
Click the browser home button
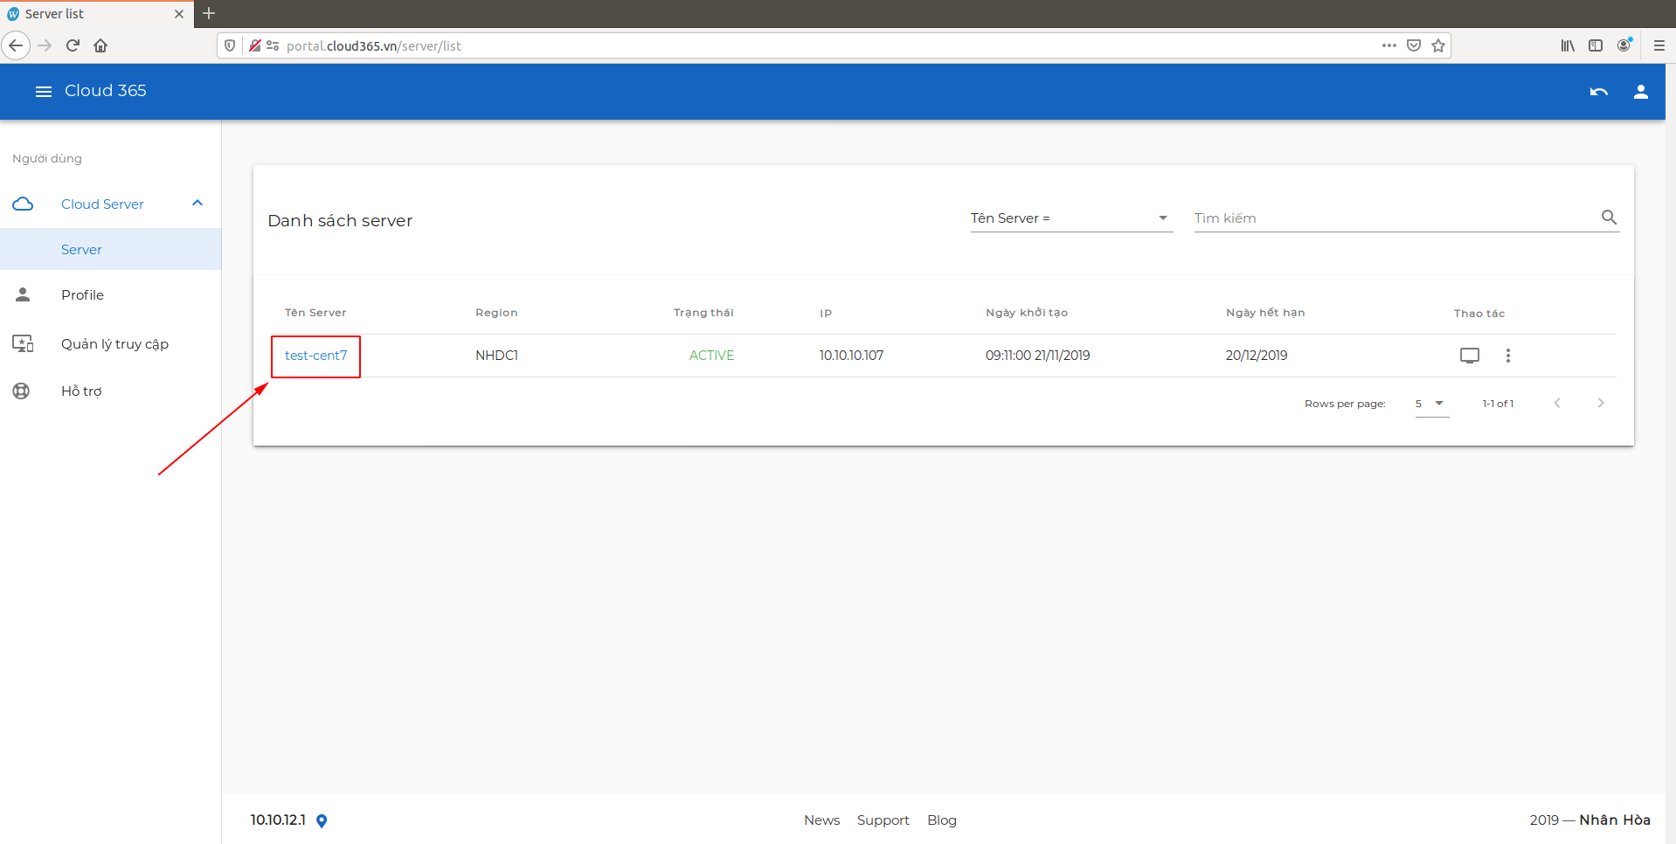[x=100, y=45]
